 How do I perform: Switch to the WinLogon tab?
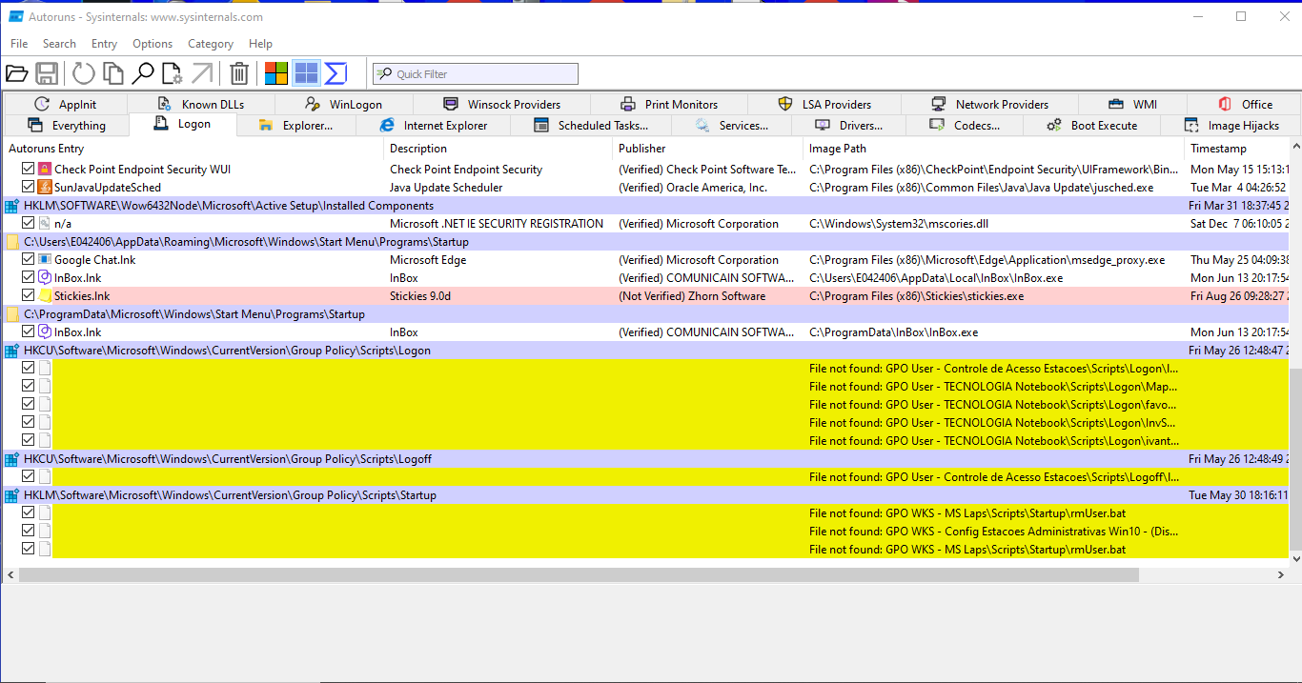pyautogui.click(x=345, y=105)
